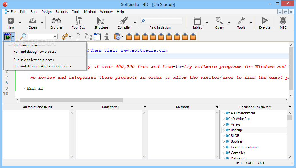The width and height of the screenshot is (296, 168).
Task: Click the www.softpedia.com text in code
Action: tap(144, 50)
